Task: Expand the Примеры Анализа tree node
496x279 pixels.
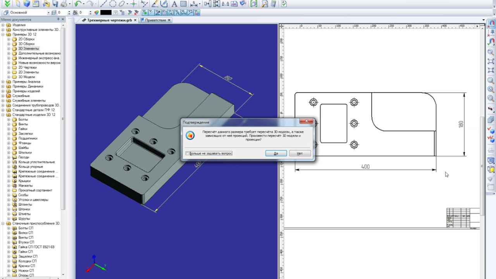Action: [3, 82]
